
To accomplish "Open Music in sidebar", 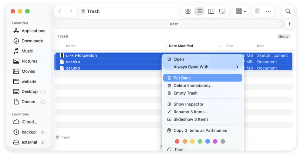I will (23, 51).
